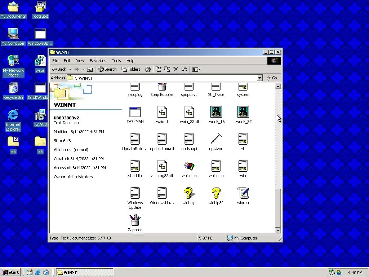Screen dimensions: 369x277
Task: Select the vmmreg32.dll file
Action: coord(162,169)
